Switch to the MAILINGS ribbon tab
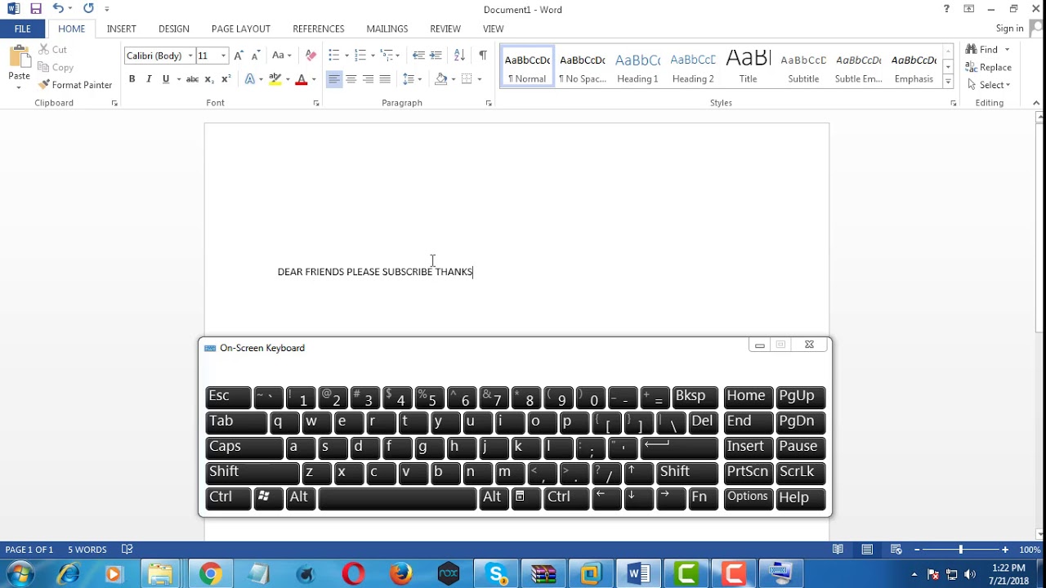The image size is (1046, 588). (387, 29)
